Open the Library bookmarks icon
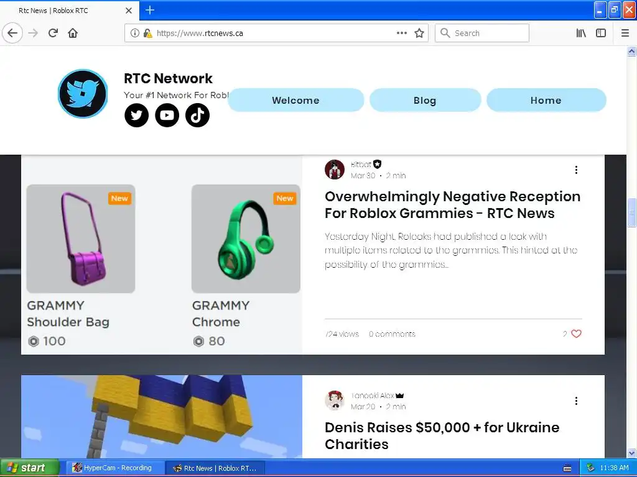Viewport: 637px width, 477px height. coord(581,33)
